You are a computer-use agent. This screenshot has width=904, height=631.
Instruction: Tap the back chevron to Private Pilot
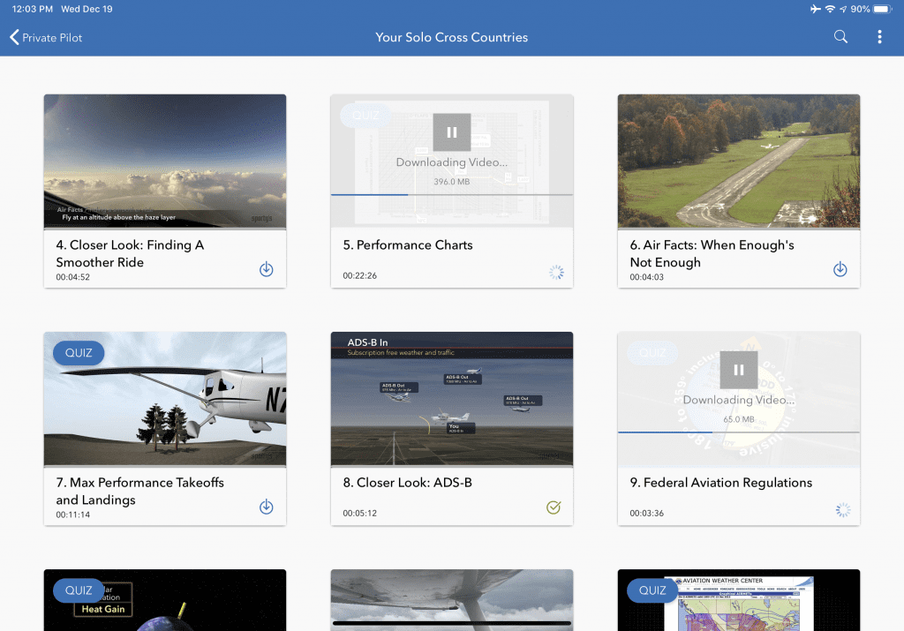pyautogui.click(x=14, y=37)
